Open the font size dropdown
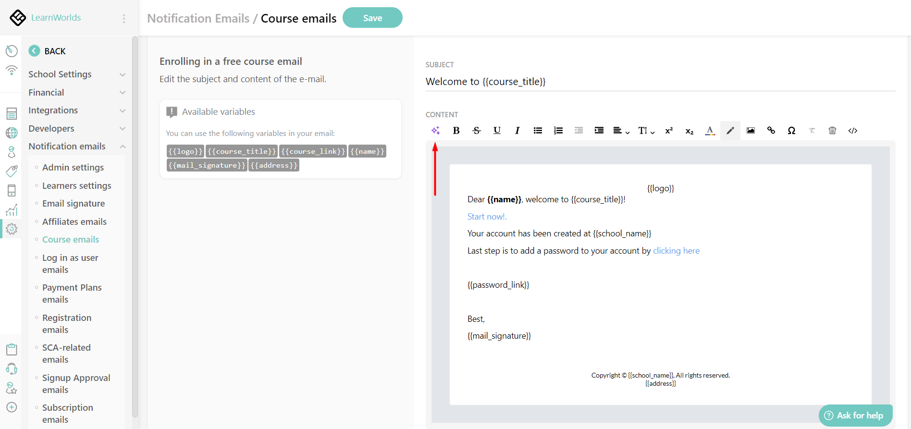 point(646,131)
